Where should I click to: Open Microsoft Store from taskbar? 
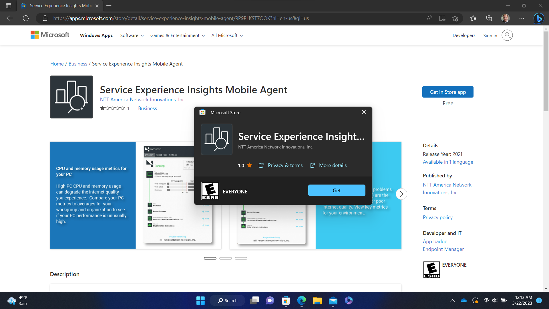click(x=286, y=300)
